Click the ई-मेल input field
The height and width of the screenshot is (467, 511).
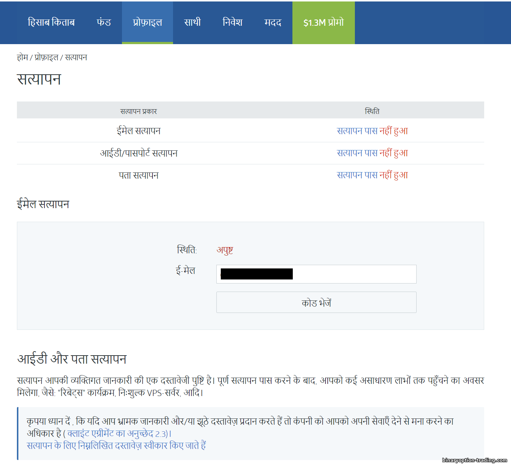click(316, 274)
